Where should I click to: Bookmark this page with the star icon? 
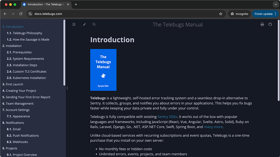click(221, 14)
